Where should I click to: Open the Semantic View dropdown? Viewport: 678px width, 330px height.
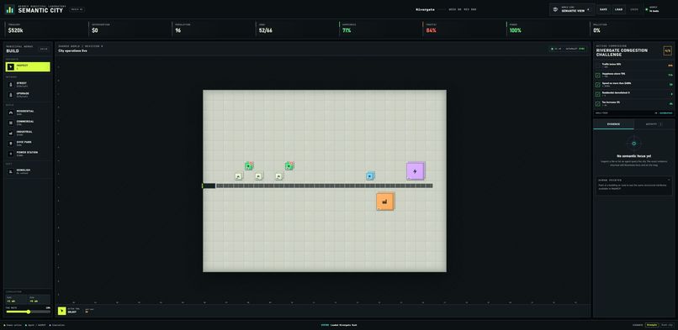pos(572,9)
